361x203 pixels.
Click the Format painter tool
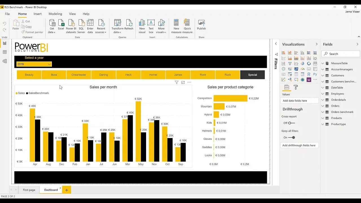click(x=32, y=32)
